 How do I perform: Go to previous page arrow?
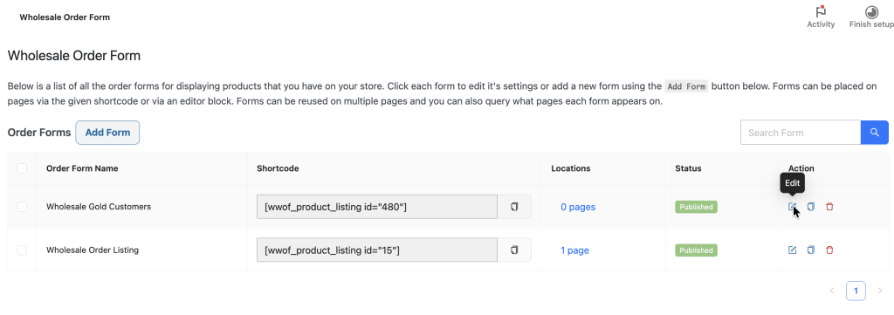(x=832, y=291)
